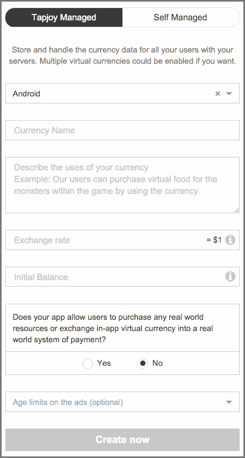Image resolution: width=245 pixels, height=458 pixels.
Task: Focus the Initial Balance input
Action: pyautogui.click(x=114, y=276)
